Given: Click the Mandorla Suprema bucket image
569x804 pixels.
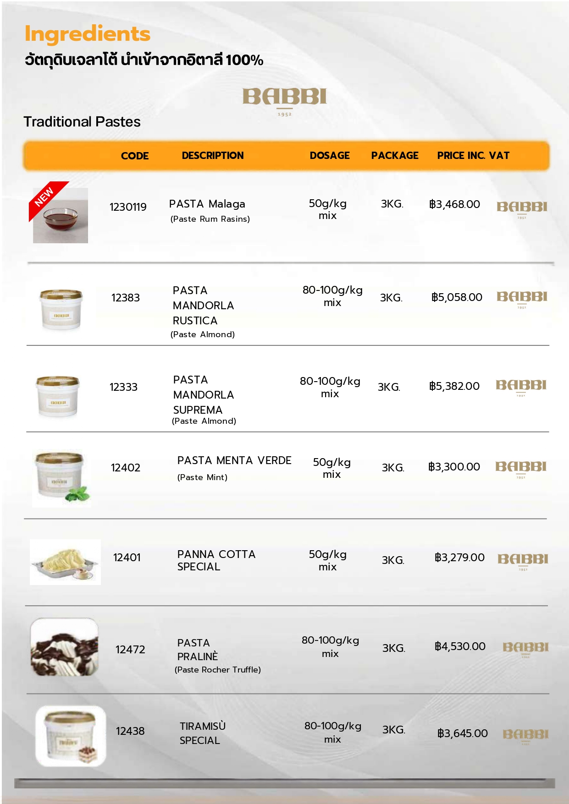Looking at the screenshot, I should point(58,396).
